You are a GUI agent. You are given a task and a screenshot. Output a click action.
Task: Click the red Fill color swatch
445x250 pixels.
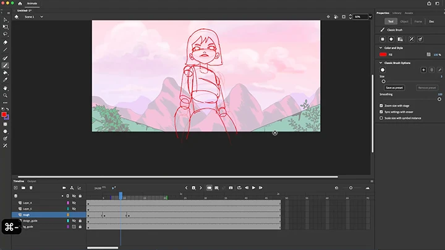click(x=383, y=54)
